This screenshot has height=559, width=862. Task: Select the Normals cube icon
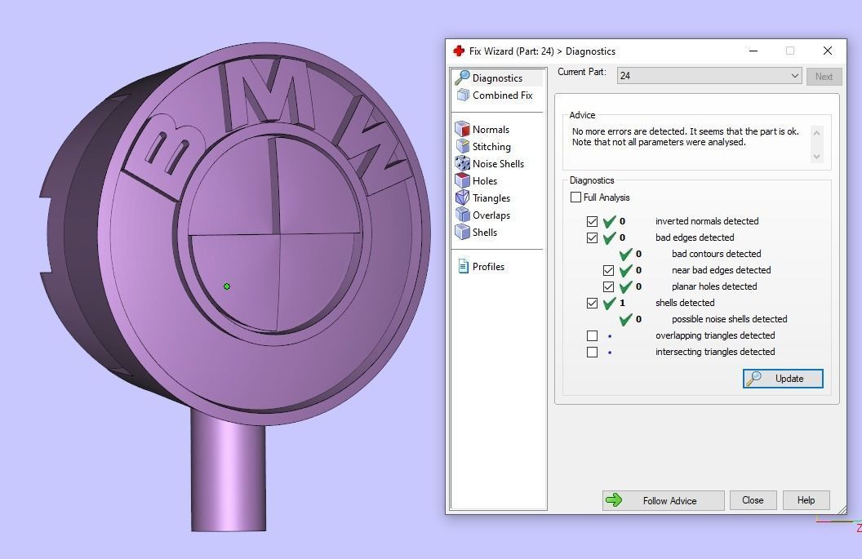click(462, 129)
